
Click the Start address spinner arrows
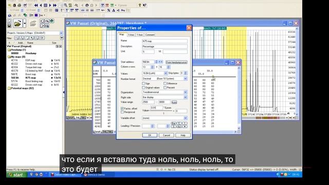point(156,62)
